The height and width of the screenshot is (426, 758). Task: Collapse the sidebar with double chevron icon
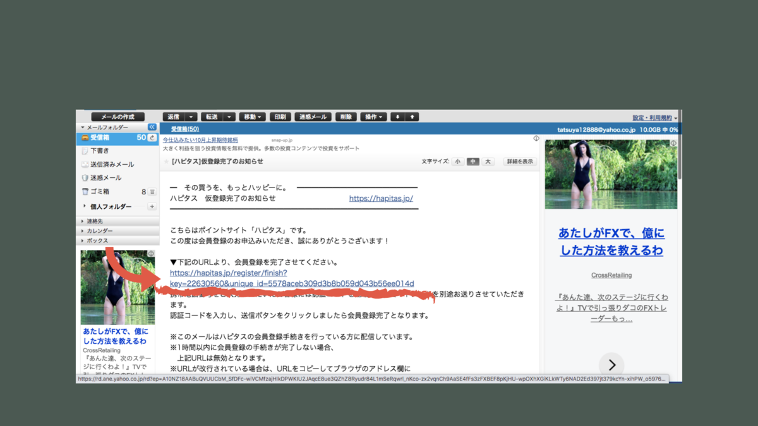pyautogui.click(x=152, y=127)
